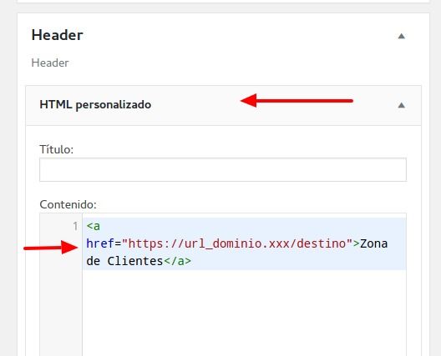Click the gray Header description text
The width and height of the screenshot is (441, 356).
(x=50, y=63)
